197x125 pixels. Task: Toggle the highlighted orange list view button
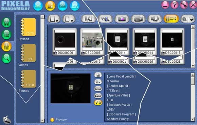click(x=6, y=46)
